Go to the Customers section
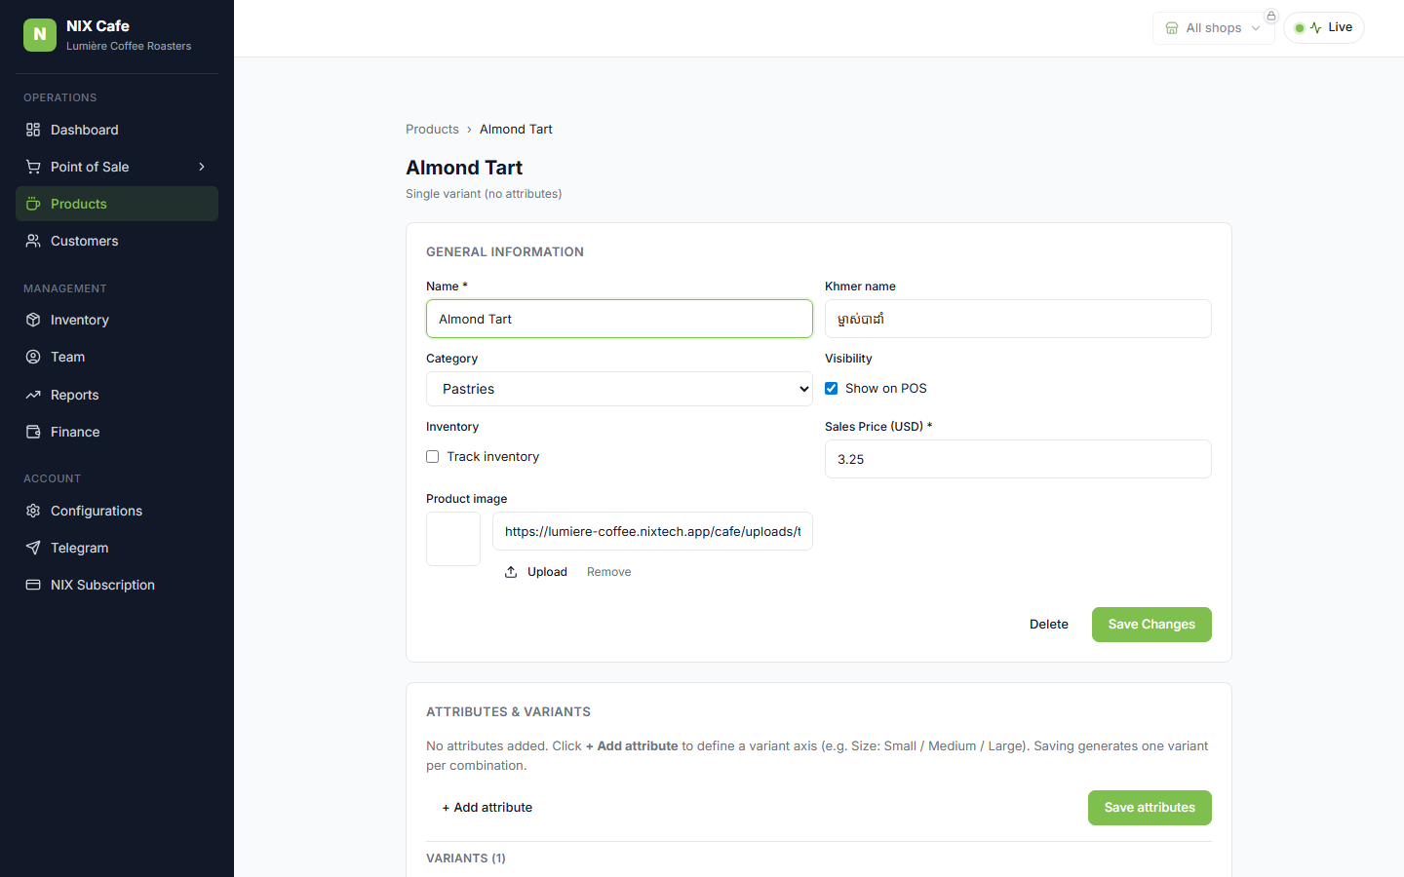 pyautogui.click(x=117, y=241)
